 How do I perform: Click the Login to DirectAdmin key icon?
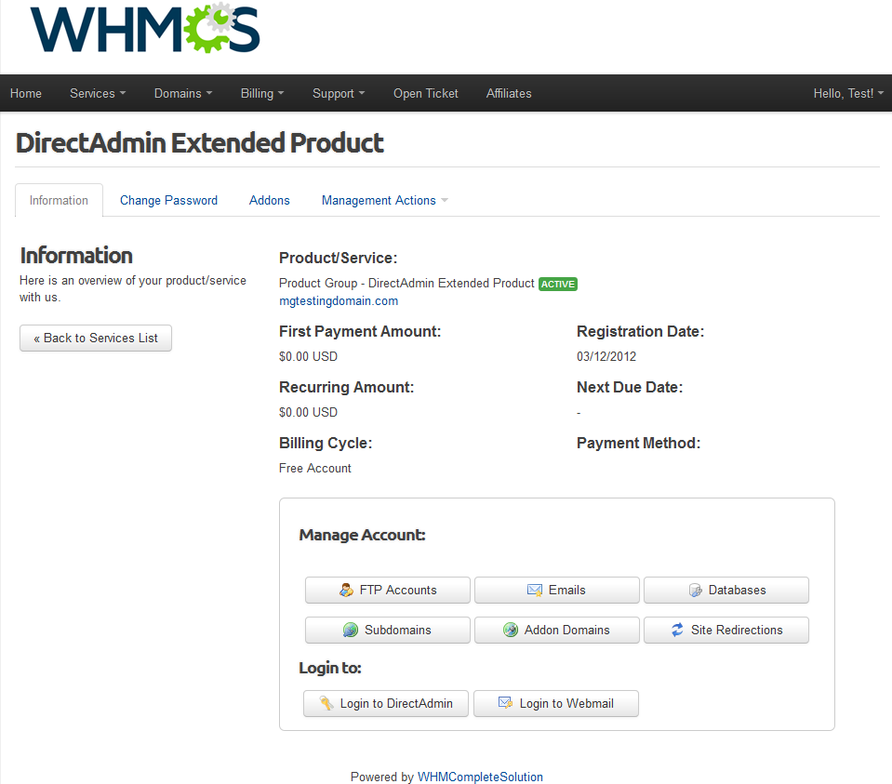pyautogui.click(x=326, y=704)
